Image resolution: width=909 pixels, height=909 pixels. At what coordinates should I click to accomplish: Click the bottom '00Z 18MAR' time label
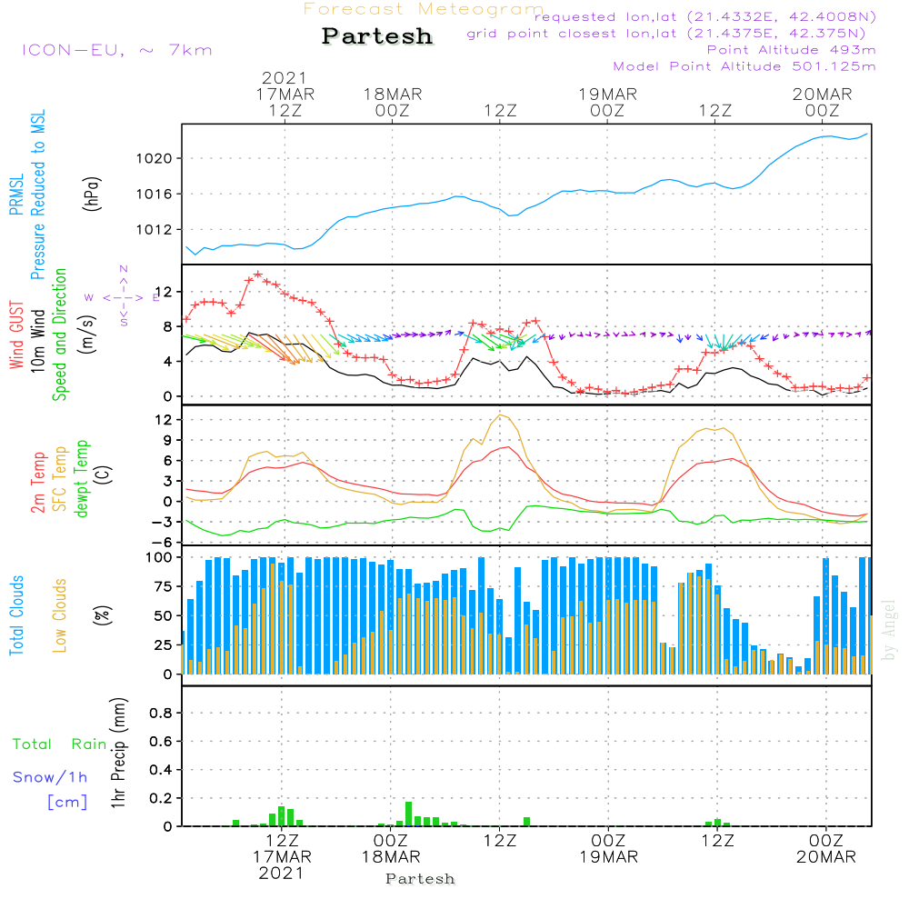pyautogui.click(x=391, y=849)
